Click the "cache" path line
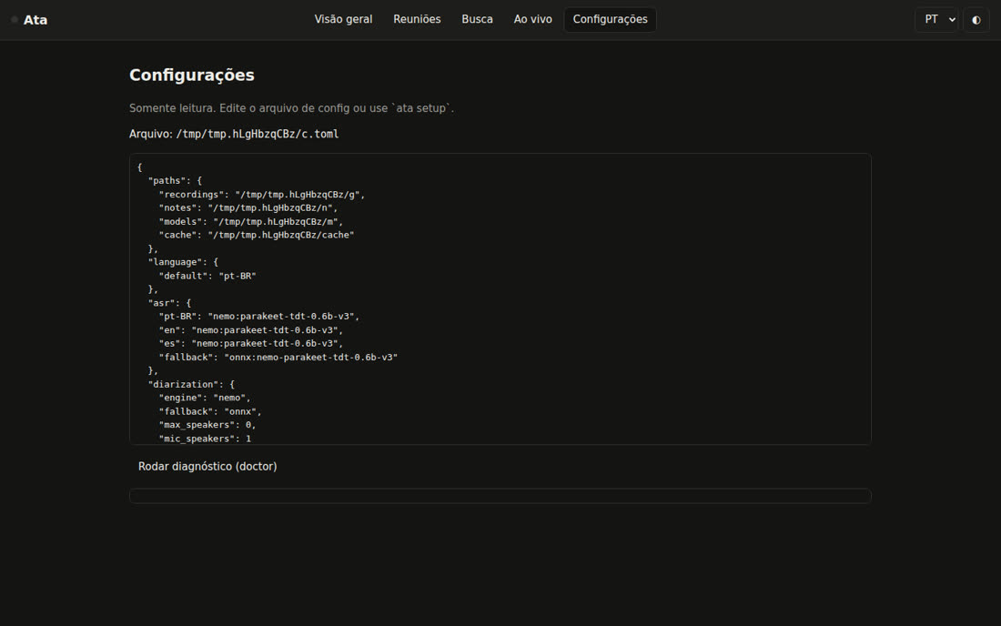The height and width of the screenshot is (626, 1001). pyautogui.click(x=257, y=235)
